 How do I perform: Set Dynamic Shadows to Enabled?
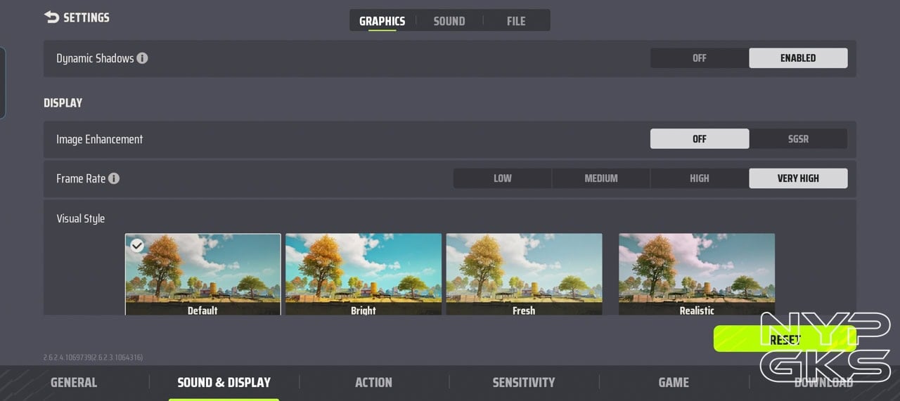797,58
